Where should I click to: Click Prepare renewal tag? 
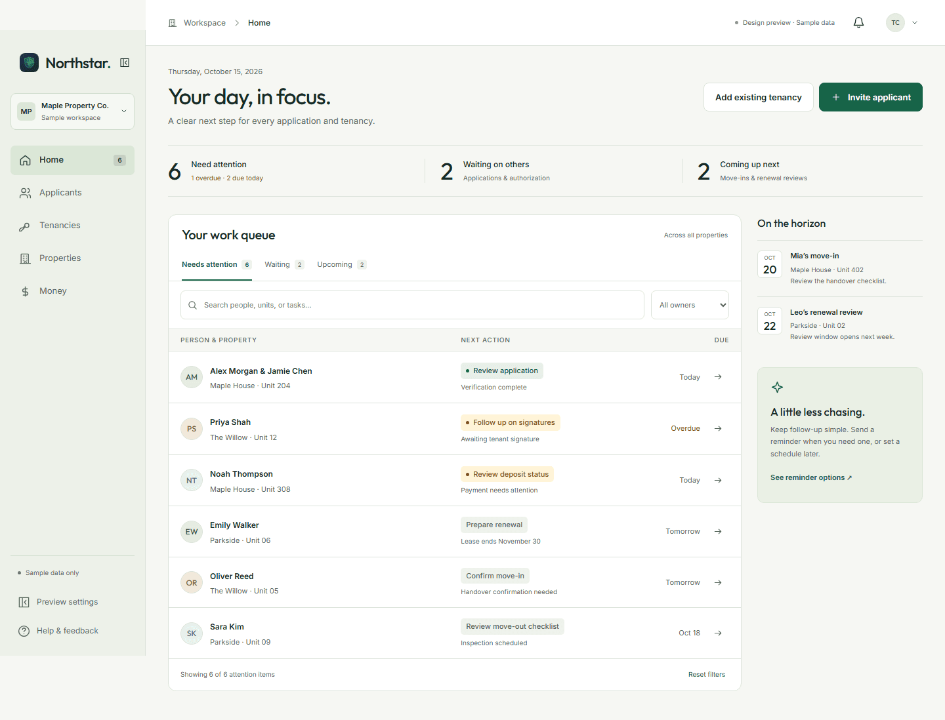click(494, 525)
